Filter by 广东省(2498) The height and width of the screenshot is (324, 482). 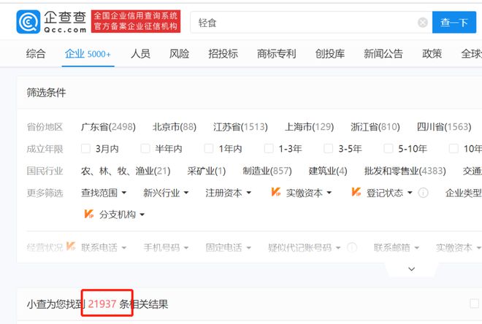tap(108, 127)
